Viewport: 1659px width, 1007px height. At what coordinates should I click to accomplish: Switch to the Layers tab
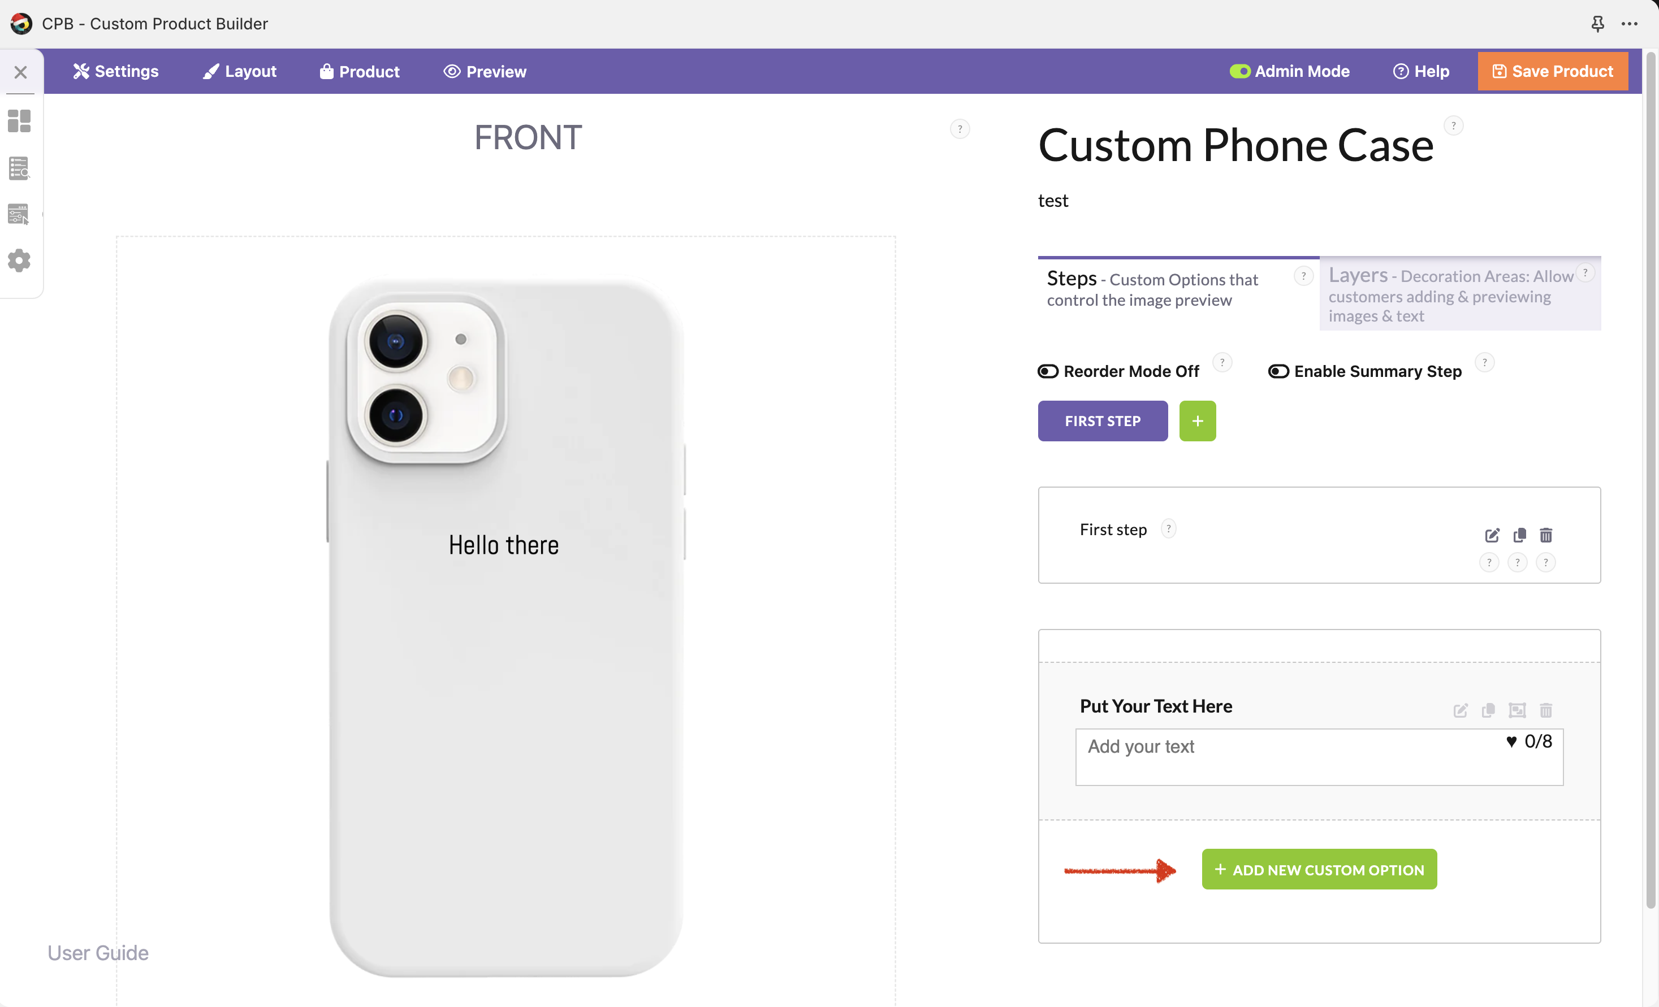tap(1460, 294)
